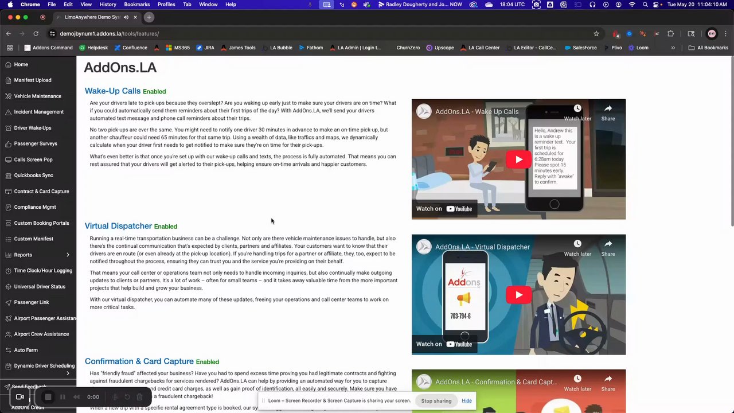Bookmark this page with star icon
Screen dimensions: 734x413
coord(596,34)
